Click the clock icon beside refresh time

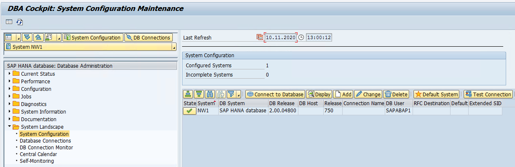coord(301,37)
